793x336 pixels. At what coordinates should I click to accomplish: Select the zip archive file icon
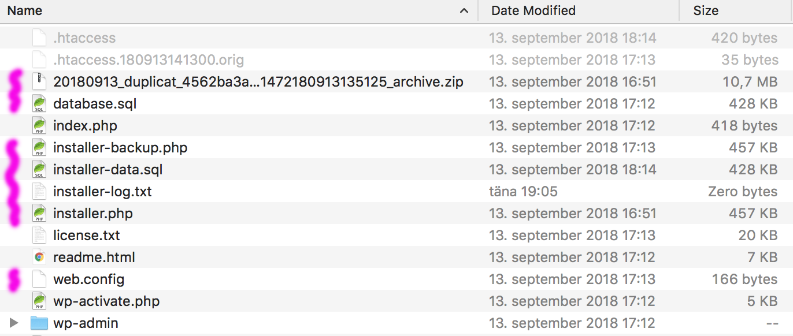tap(39, 82)
